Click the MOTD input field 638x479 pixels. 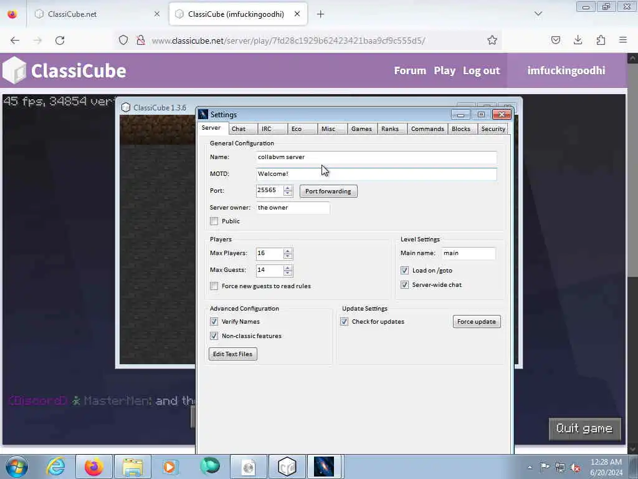pyautogui.click(x=376, y=174)
